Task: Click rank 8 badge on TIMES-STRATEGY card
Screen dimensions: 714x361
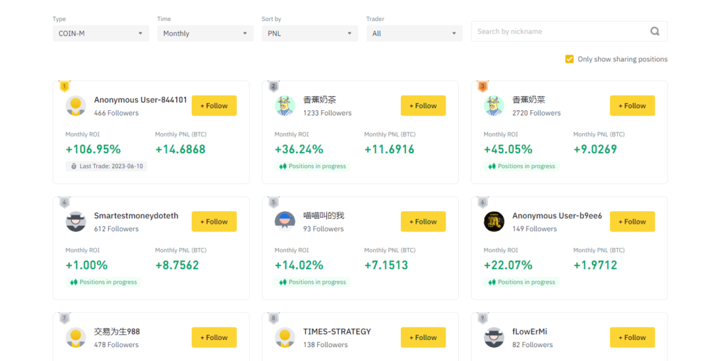Action: [273, 318]
